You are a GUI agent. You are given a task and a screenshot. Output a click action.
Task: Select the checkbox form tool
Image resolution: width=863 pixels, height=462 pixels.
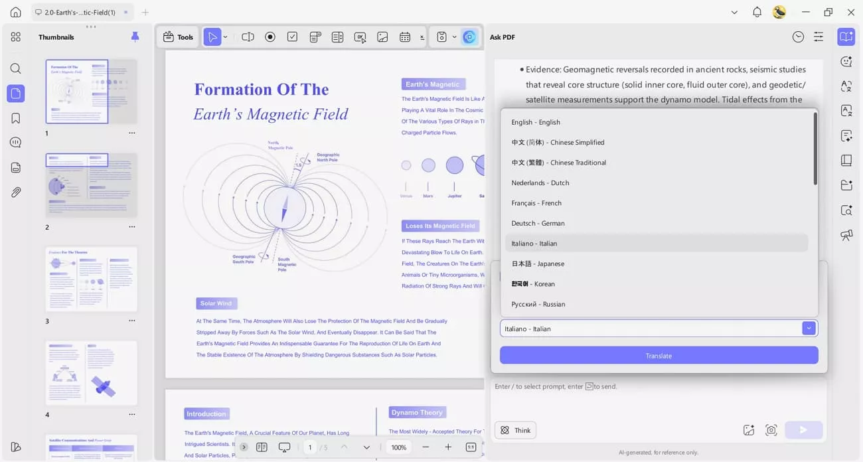tap(292, 37)
